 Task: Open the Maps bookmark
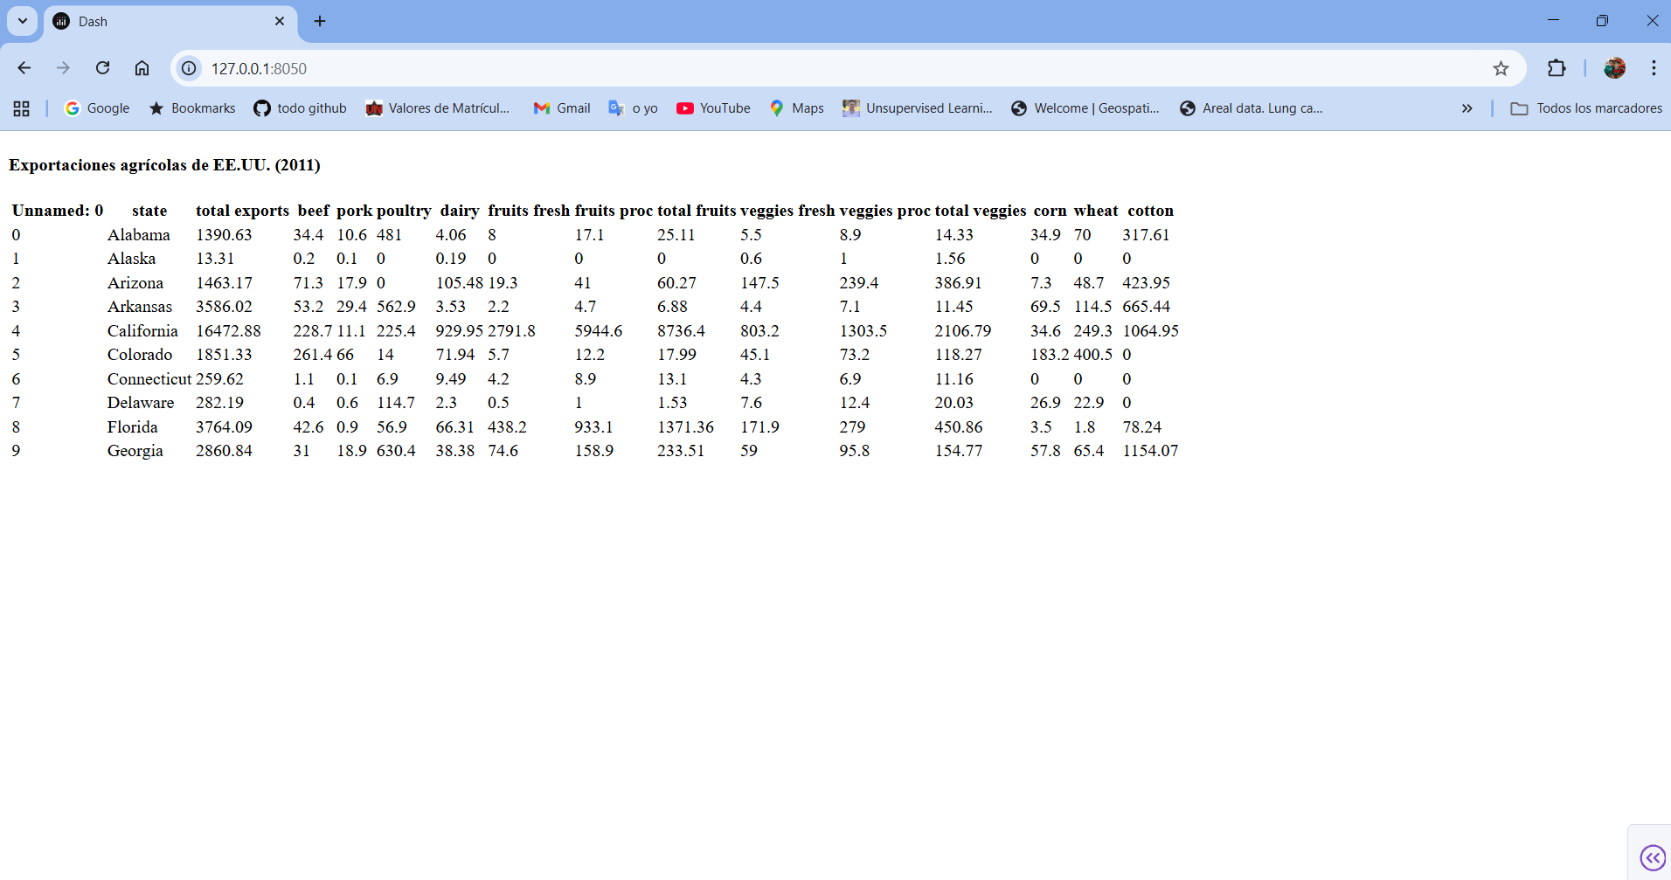coord(796,108)
